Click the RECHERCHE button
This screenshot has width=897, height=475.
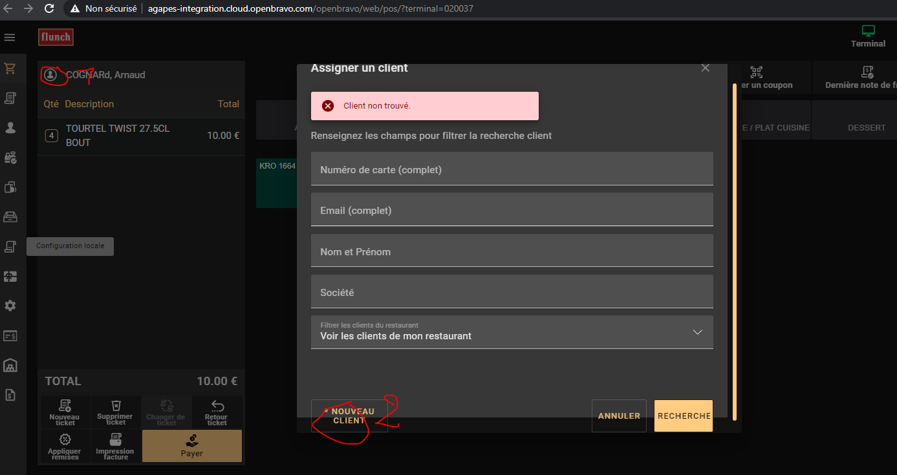pos(684,416)
